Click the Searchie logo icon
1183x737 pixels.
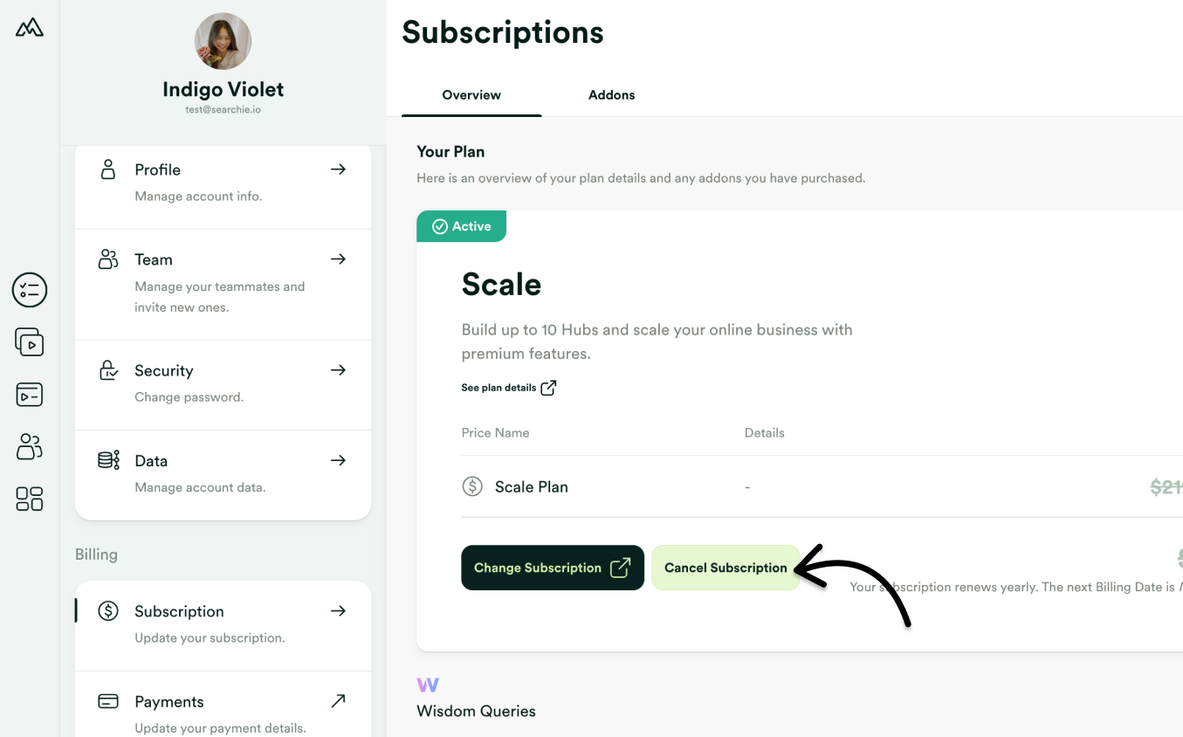point(29,27)
